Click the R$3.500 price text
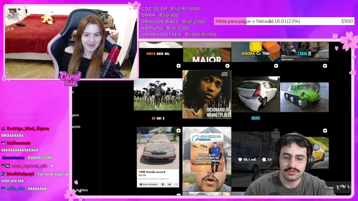Screen dimensions: 358x201 pyautogui.click(x=142, y=175)
